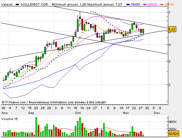The width and height of the screenshot is (182, 138).
Task: Click the date axis label 14 left of Nov
Action: click(x=121, y=108)
